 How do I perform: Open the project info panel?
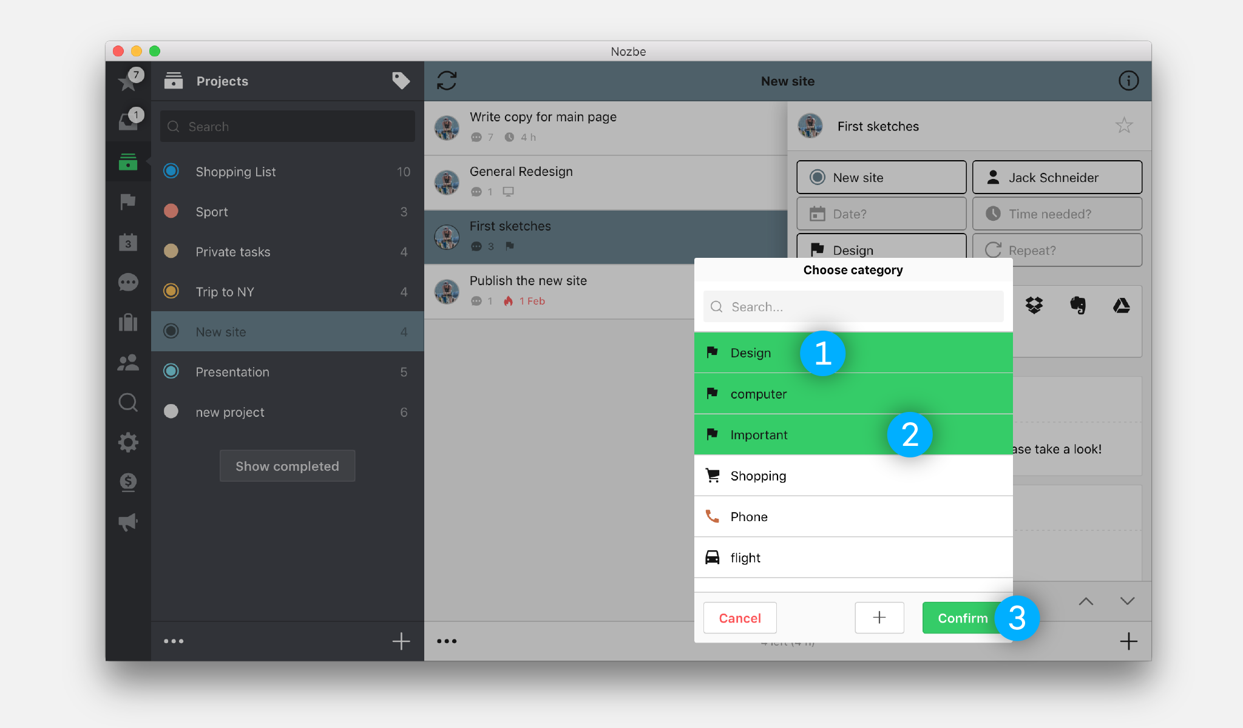click(1127, 81)
